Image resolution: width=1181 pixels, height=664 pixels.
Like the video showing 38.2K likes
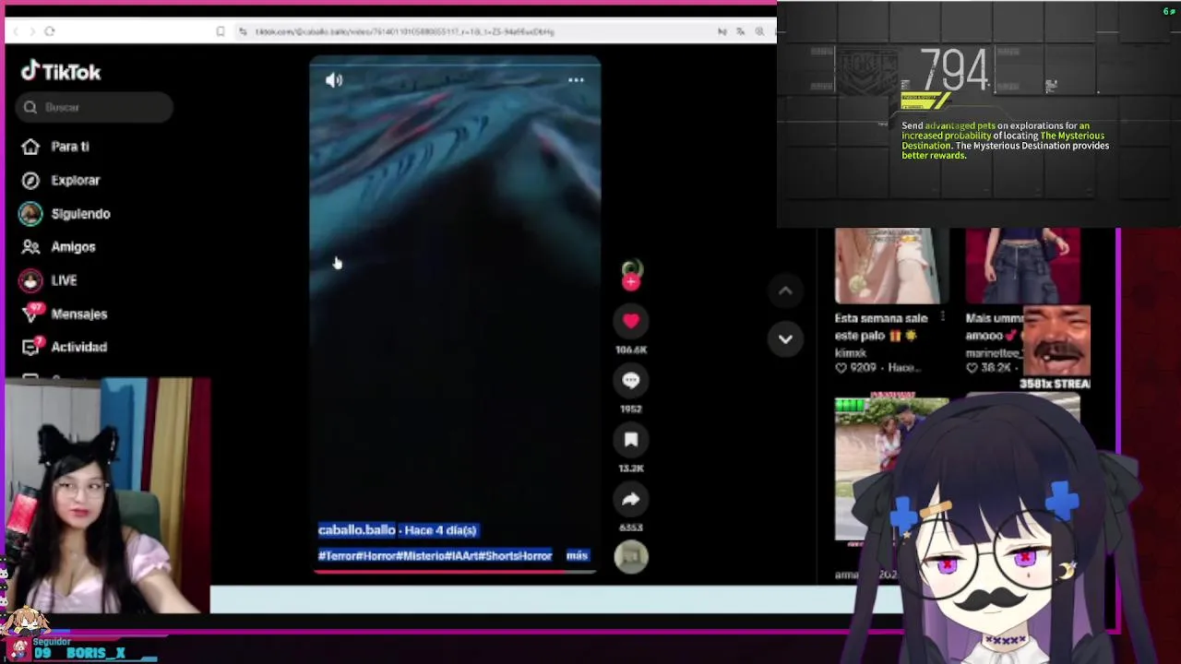point(972,368)
